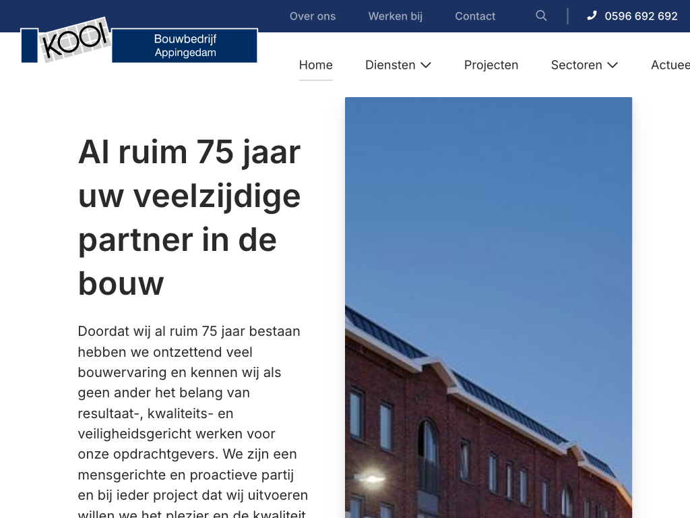Click the heading 'Al ruim 75 jaar'
This screenshot has height=518, width=690.
(x=189, y=152)
